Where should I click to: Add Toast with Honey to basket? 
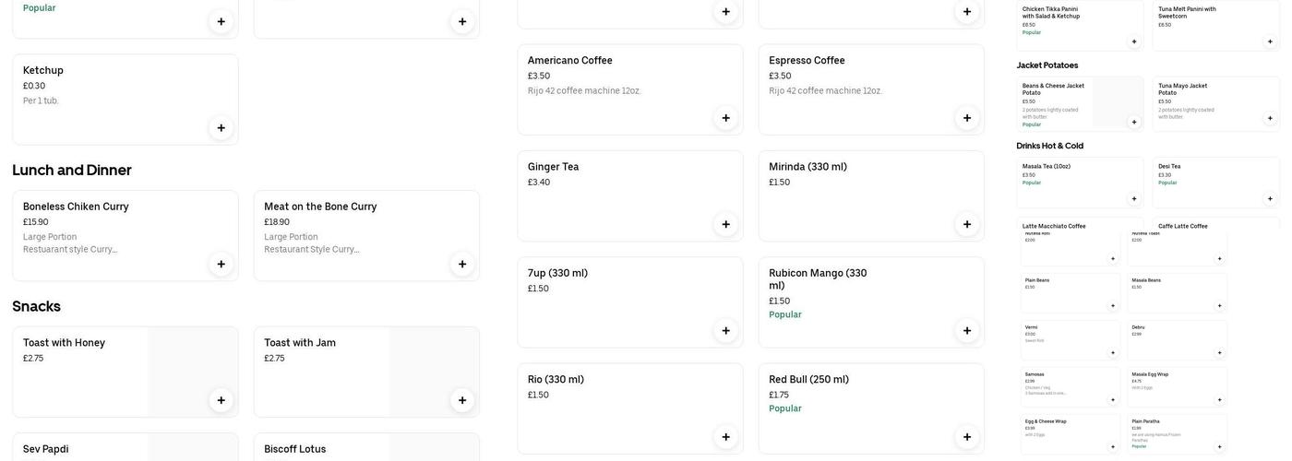[221, 400]
